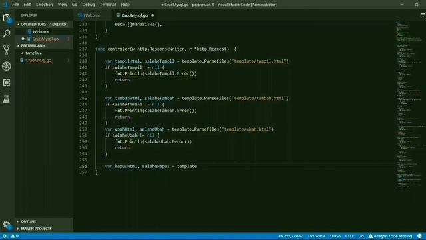Switch to the Welcome tab
426x240 pixels.
(92, 15)
